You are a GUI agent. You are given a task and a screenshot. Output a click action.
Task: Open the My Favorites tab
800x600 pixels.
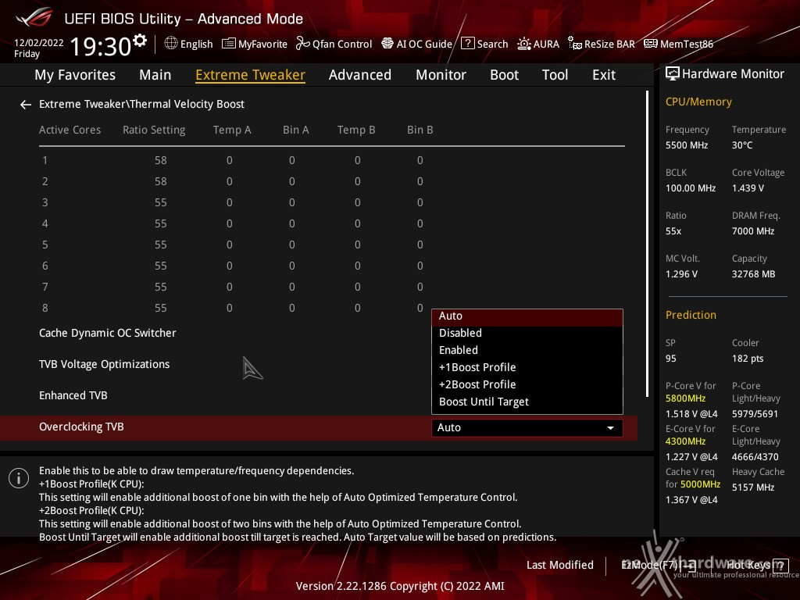point(75,75)
